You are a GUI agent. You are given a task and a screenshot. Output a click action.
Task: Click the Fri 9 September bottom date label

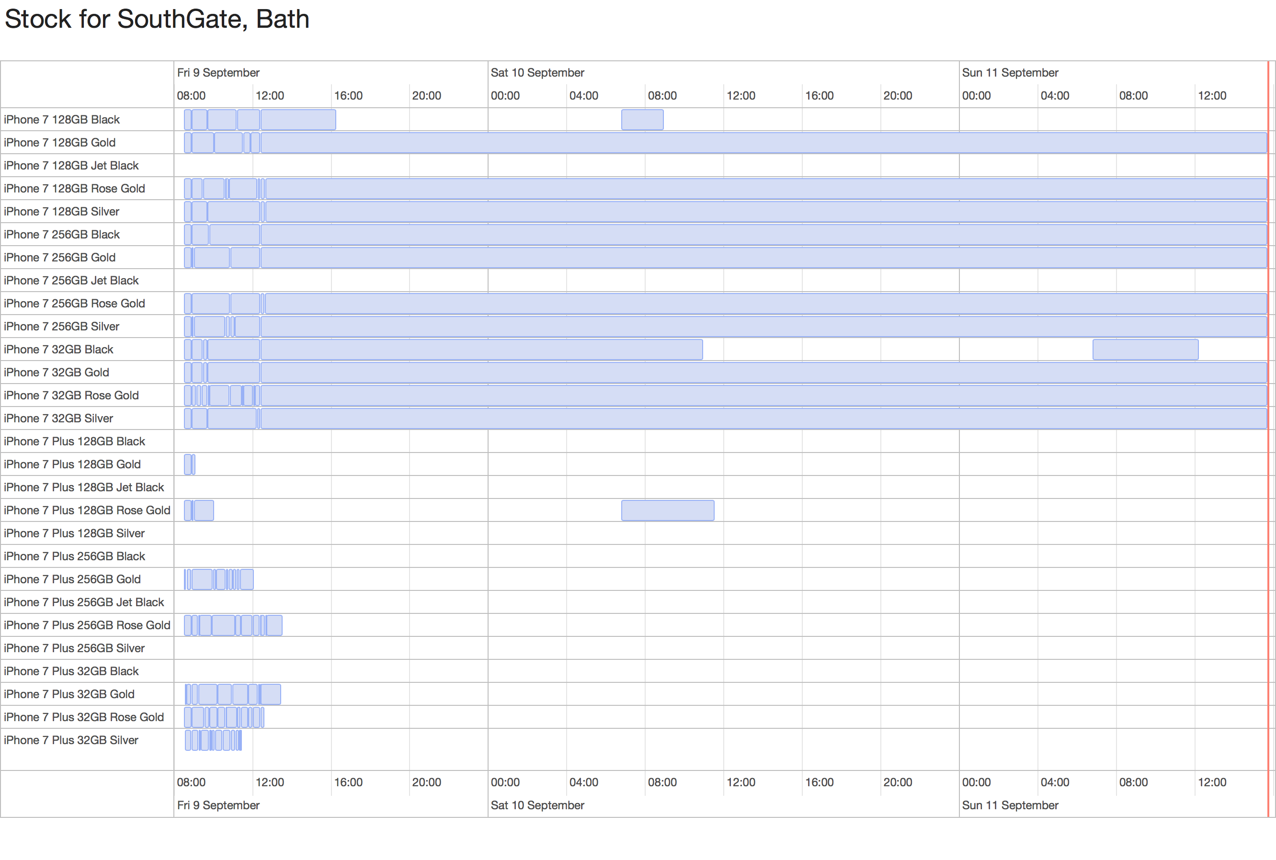(218, 805)
